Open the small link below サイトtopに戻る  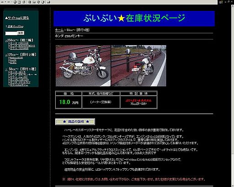16,26
